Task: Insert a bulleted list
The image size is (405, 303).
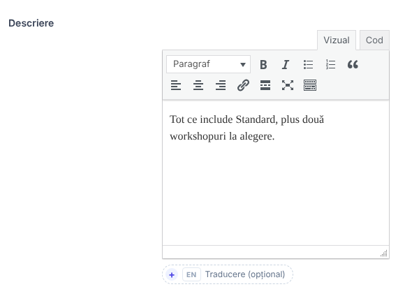Action: (308, 64)
